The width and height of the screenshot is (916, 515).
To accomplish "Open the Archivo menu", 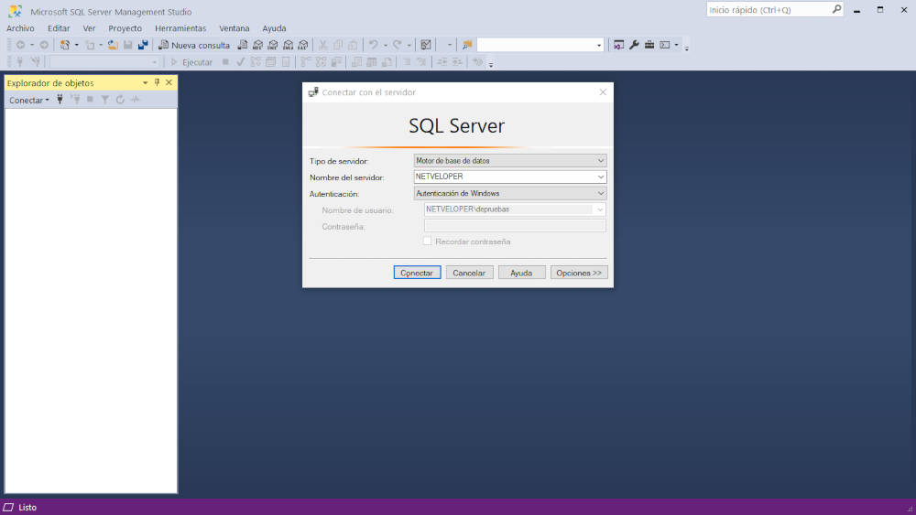I will pyautogui.click(x=20, y=28).
